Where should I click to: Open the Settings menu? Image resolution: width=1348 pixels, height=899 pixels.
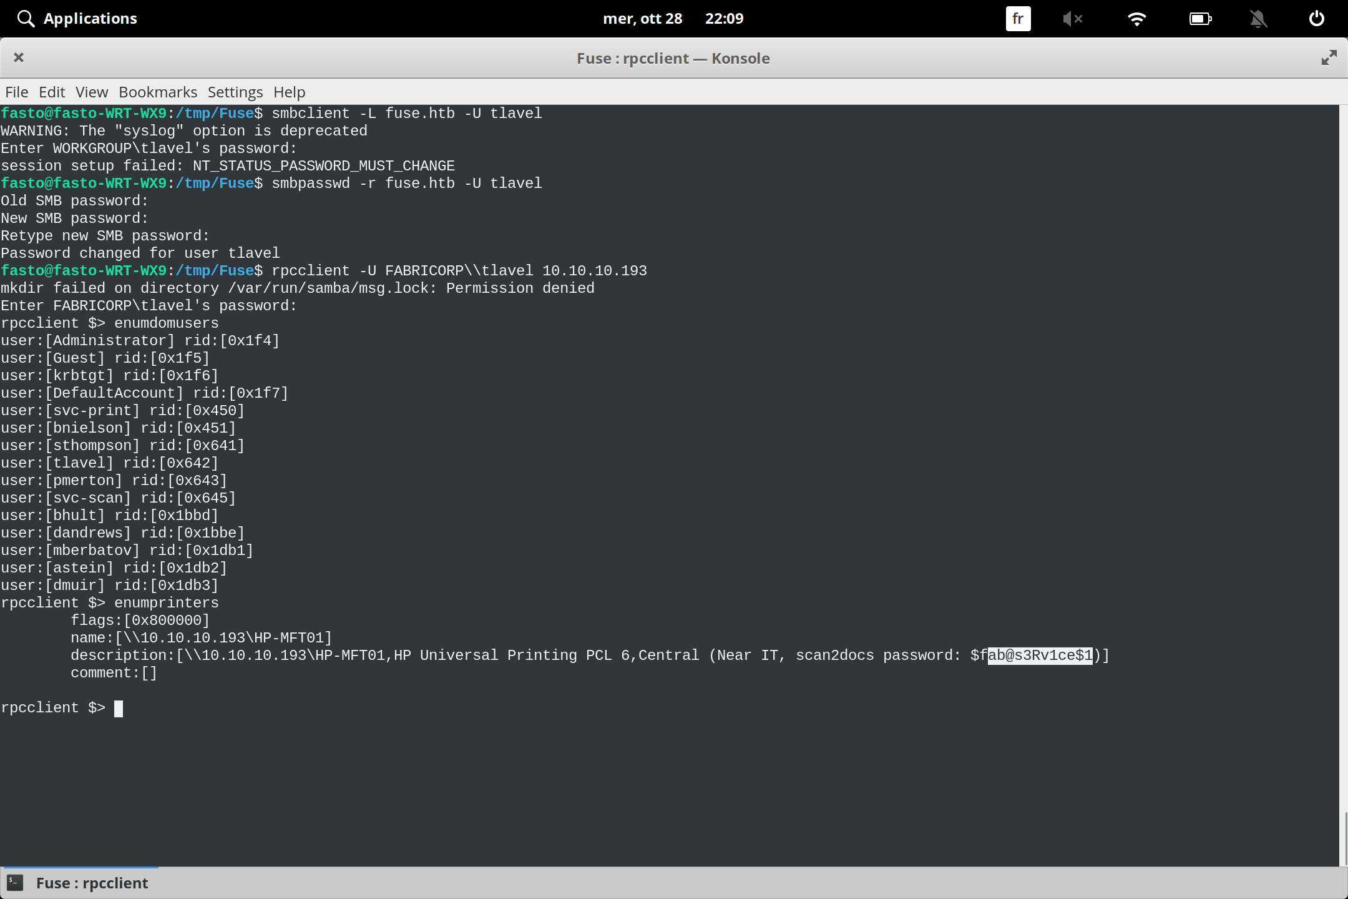click(235, 92)
